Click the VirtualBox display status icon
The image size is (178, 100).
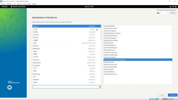[x=163, y=99]
